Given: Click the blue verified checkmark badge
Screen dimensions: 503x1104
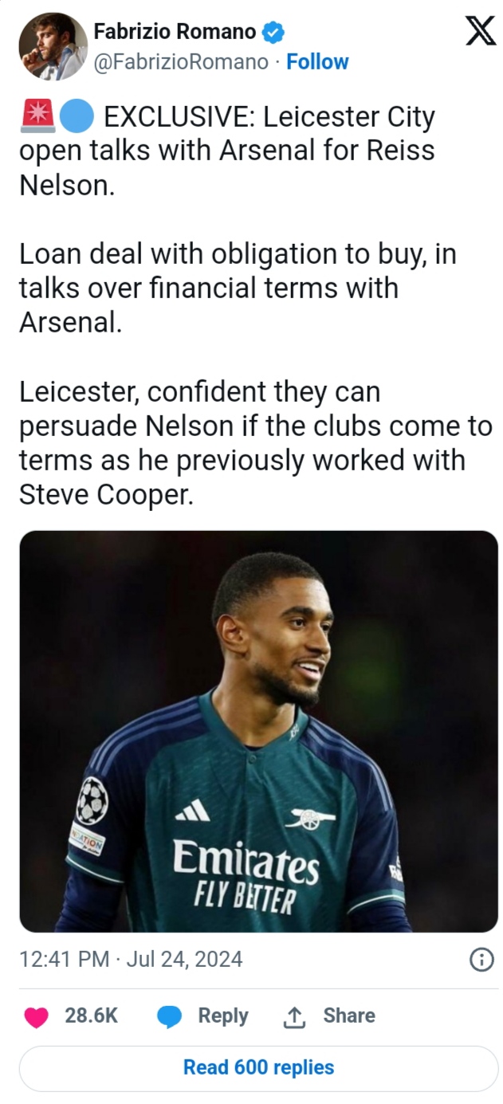Looking at the screenshot, I should pyautogui.click(x=274, y=33).
